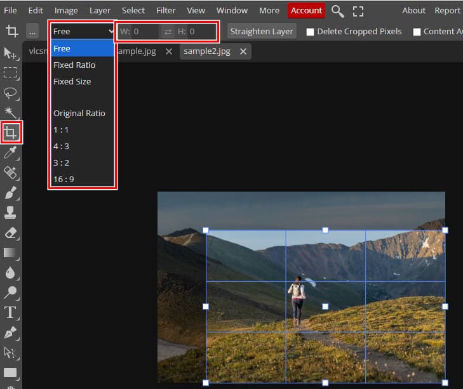The width and height of the screenshot is (463, 389).
Task: Select the Clone Stamp tool
Action: click(x=11, y=213)
